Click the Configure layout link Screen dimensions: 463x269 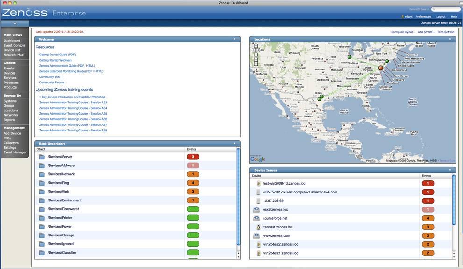(403, 32)
